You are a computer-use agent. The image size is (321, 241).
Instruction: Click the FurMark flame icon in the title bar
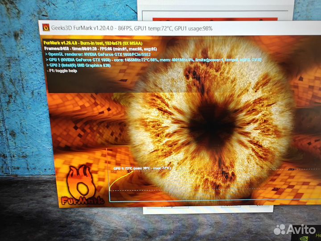(x=46, y=28)
